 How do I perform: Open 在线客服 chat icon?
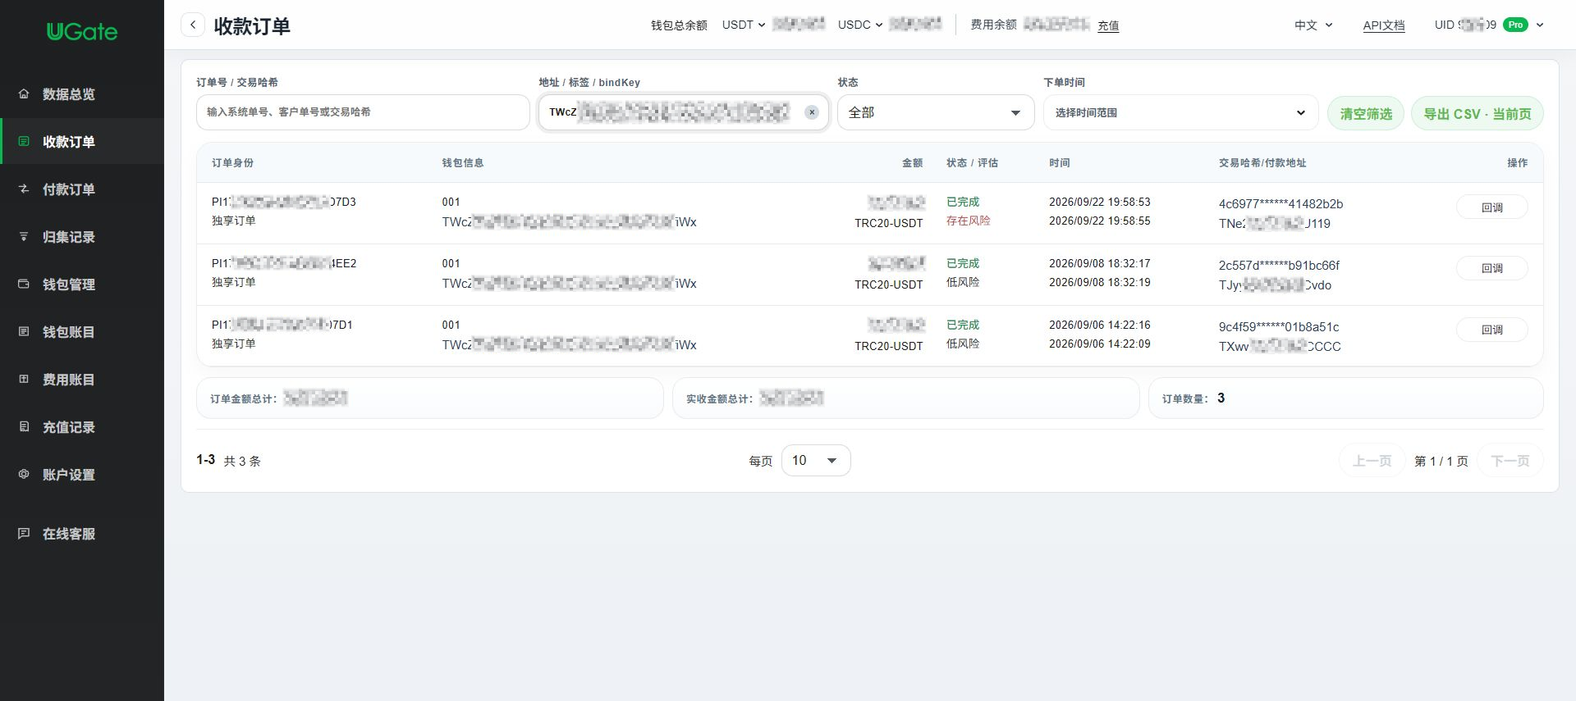(24, 533)
